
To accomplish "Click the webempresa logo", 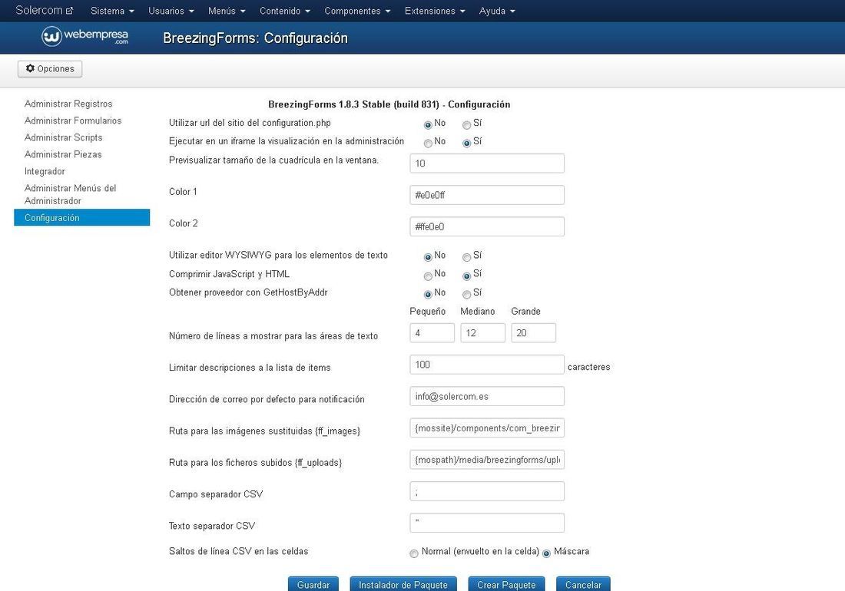I will pyautogui.click(x=84, y=37).
